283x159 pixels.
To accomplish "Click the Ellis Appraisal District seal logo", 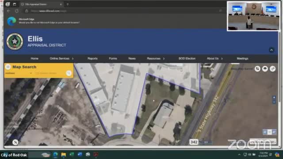I will coord(15,41).
